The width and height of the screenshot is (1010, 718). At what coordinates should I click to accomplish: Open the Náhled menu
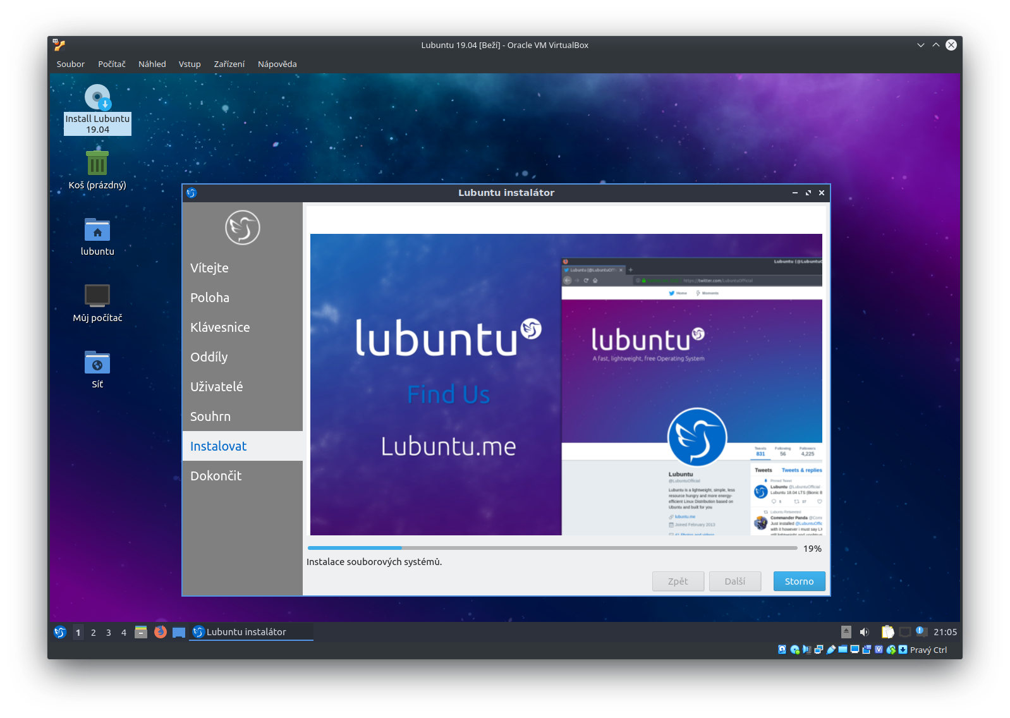click(x=152, y=64)
